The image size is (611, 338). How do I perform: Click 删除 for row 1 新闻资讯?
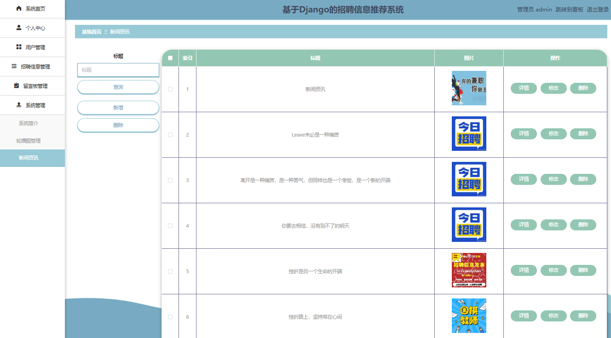coord(583,88)
